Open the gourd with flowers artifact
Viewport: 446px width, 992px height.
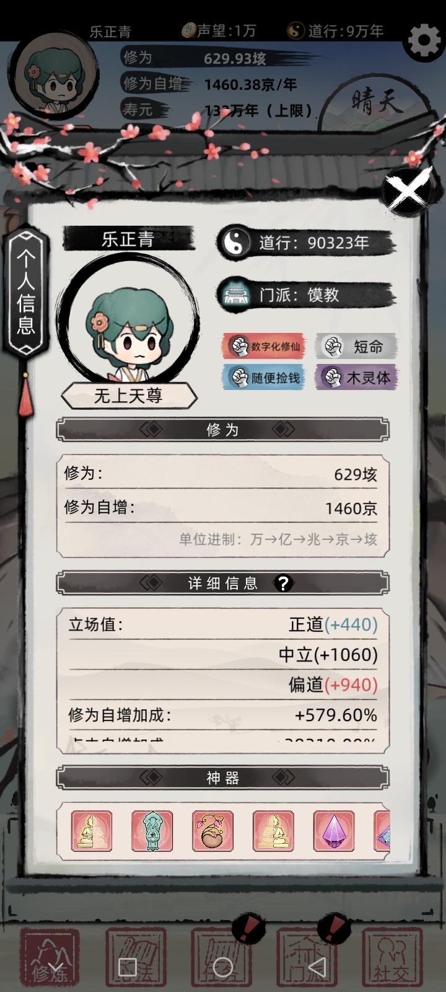[212, 831]
